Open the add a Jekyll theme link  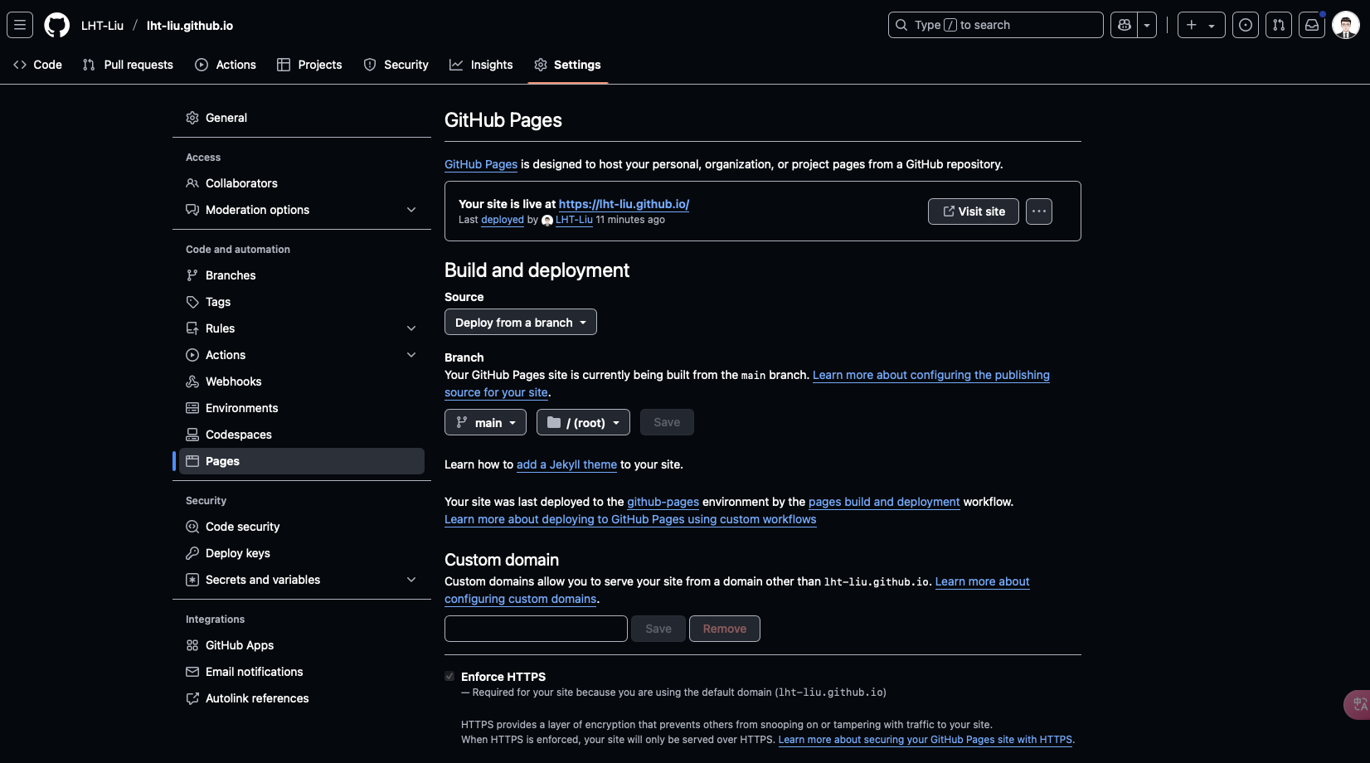coord(566,464)
